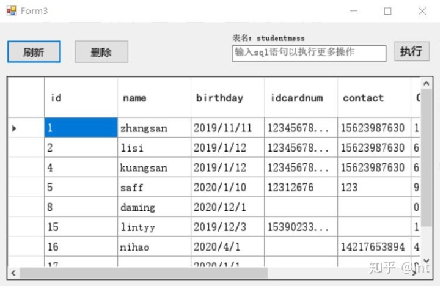Sort by the id column header
Screen dimensions: 440x286
tap(81, 98)
